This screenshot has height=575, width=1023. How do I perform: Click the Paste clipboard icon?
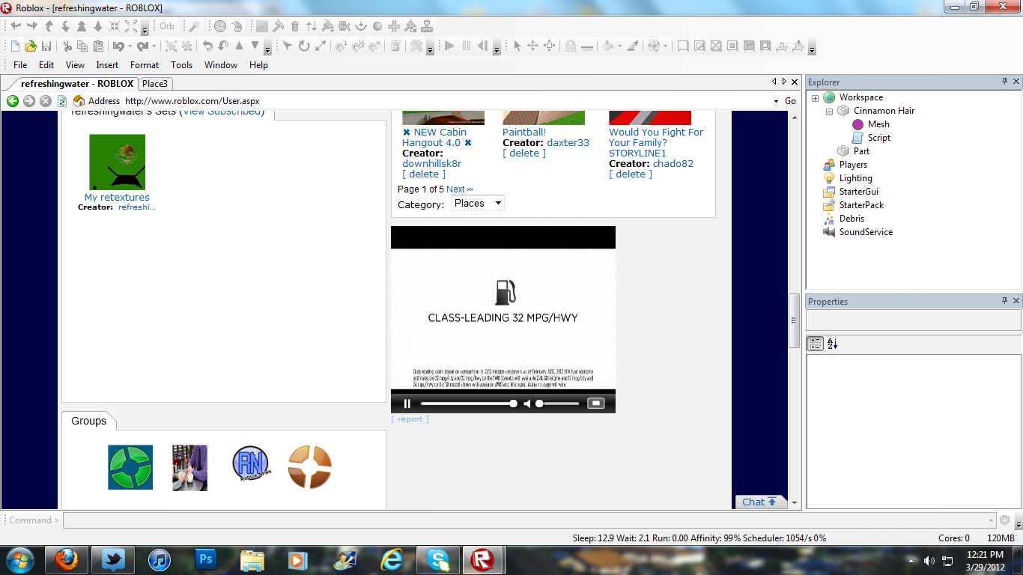[98, 46]
